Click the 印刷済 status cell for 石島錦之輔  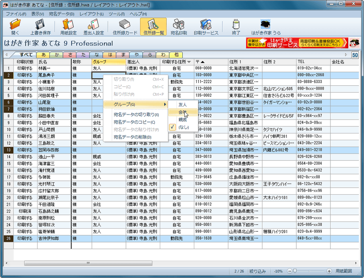25,211
